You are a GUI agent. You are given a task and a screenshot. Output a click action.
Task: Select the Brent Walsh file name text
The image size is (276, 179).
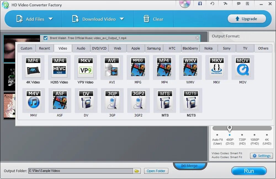[x=88, y=38]
